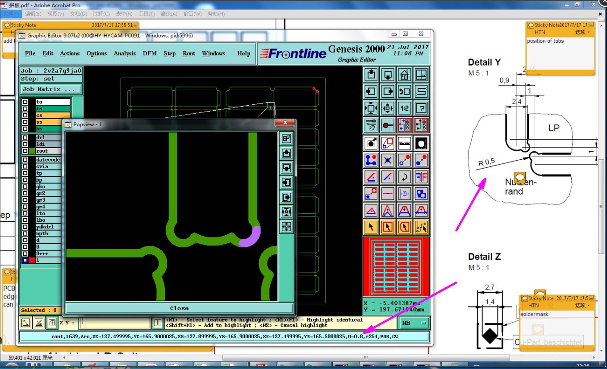
Task: Toggle the 'cvia' layer checkbox
Action: pyautogui.click(x=25, y=166)
